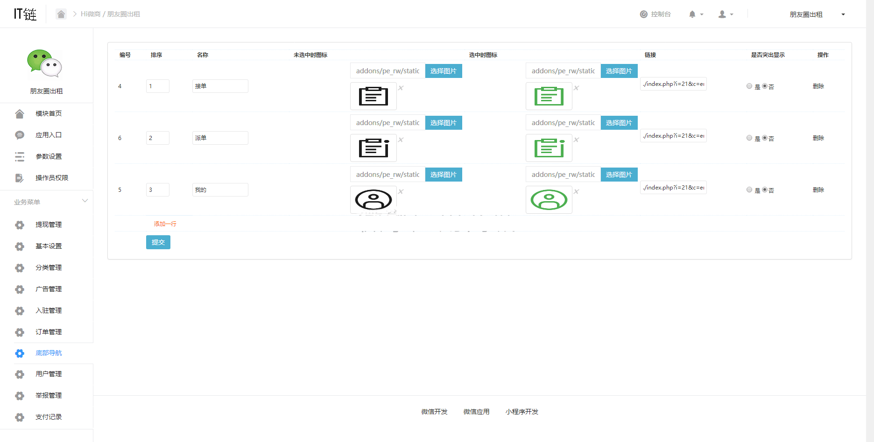Click the Hi微商 breadcrumb link
Image resolution: width=874 pixels, height=442 pixels.
coord(91,14)
